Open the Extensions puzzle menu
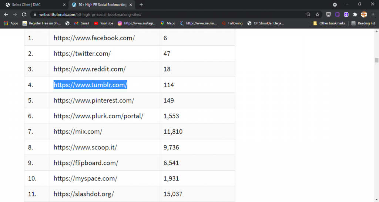Viewport: 379px width, 202px height. point(355,14)
